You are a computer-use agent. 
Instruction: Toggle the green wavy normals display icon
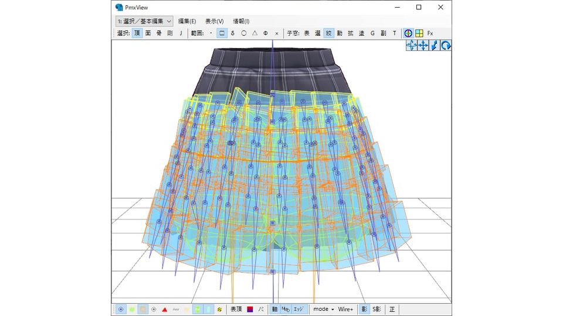(x=132, y=309)
